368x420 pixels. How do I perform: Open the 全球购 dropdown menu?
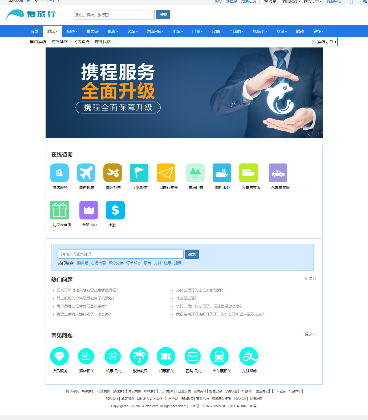(236, 31)
